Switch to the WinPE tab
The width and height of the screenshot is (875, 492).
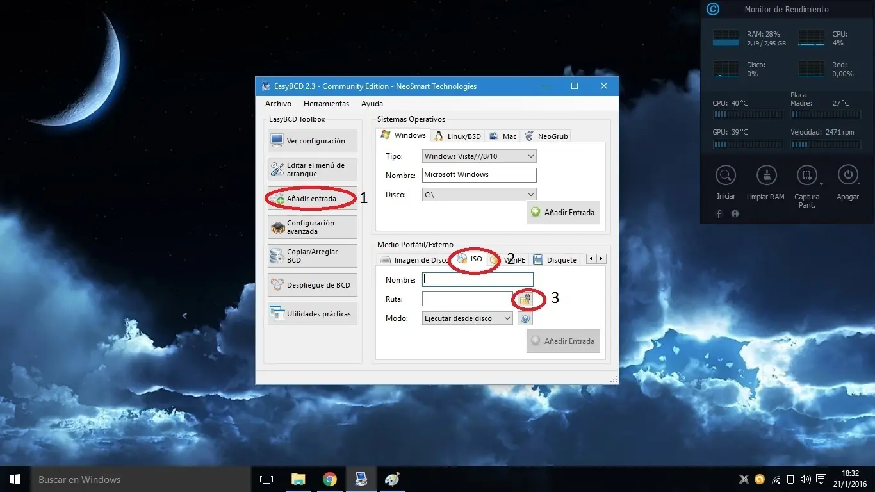pos(509,260)
